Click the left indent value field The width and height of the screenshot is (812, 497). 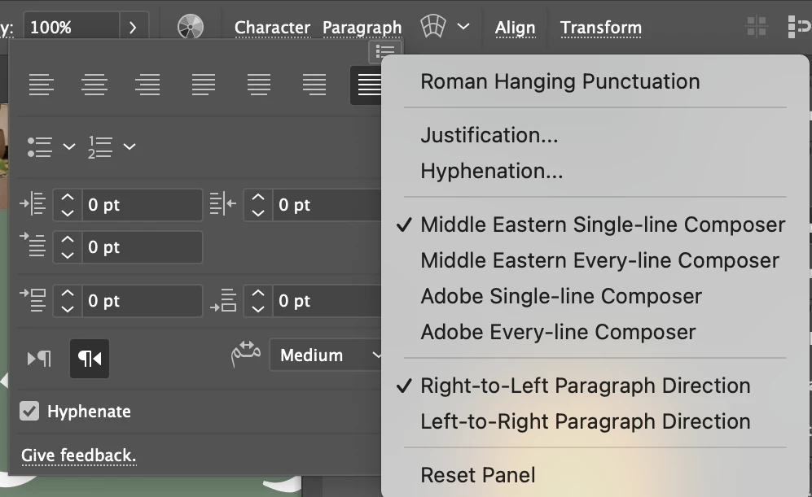click(142, 205)
